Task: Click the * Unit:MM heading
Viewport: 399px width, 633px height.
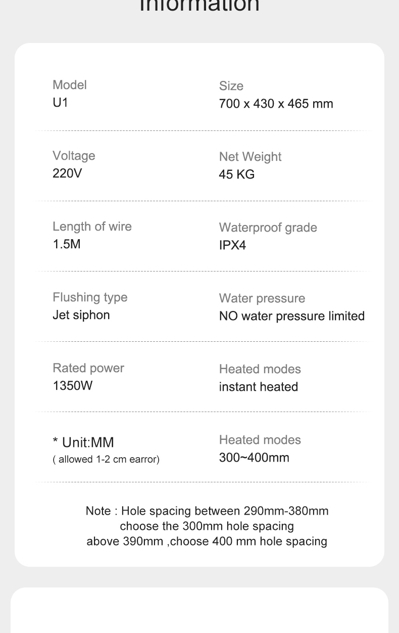Action: (83, 443)
